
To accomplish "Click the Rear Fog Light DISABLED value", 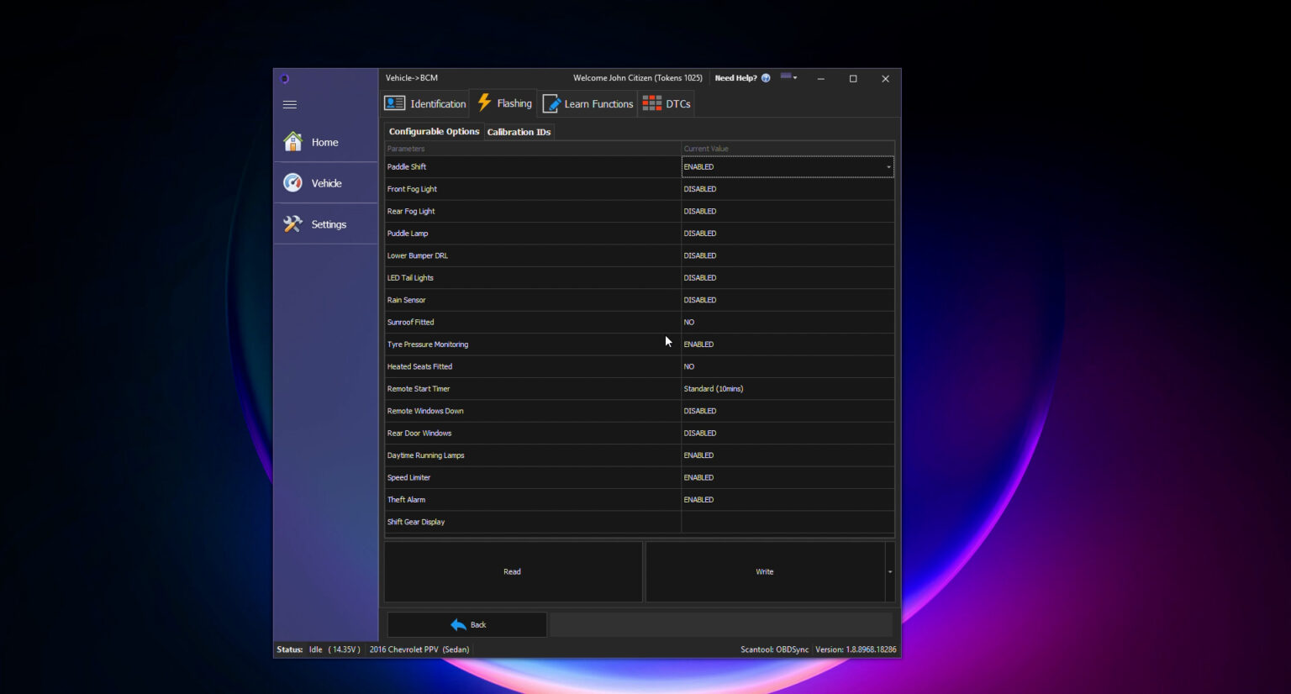I will point(788,212).
